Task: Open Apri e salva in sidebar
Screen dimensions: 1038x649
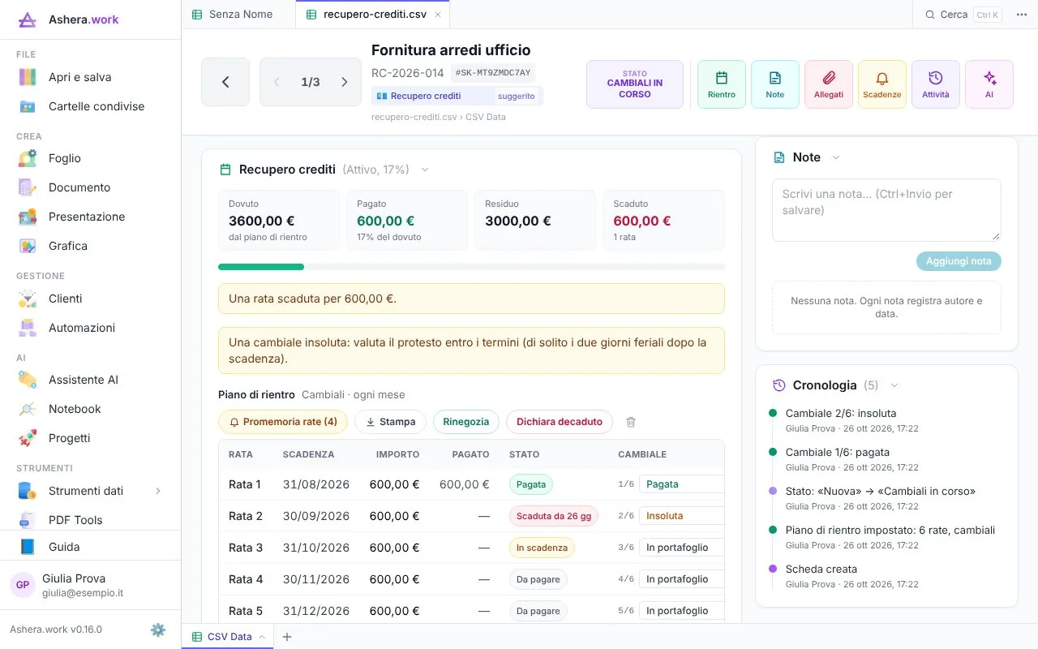Action: coord(90,77)
